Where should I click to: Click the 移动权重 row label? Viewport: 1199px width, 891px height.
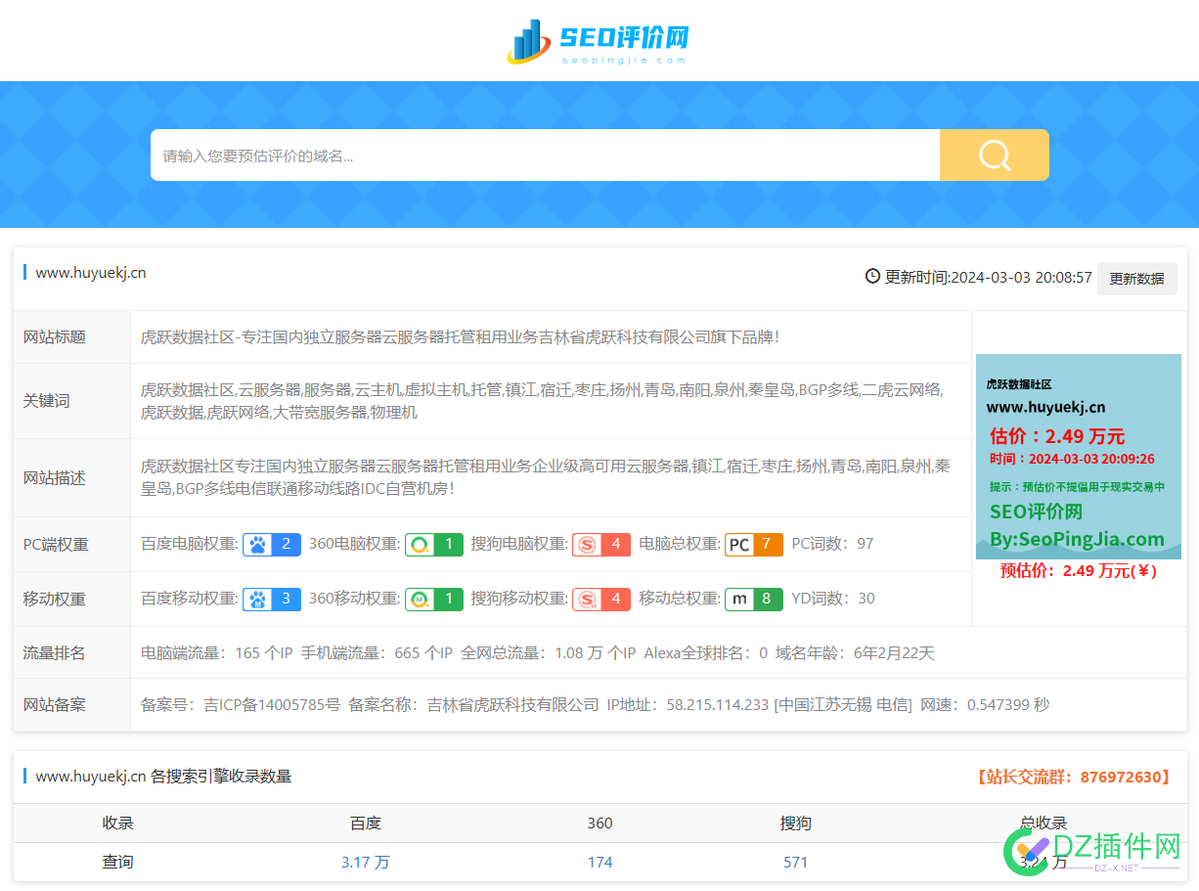pos(55,600)
